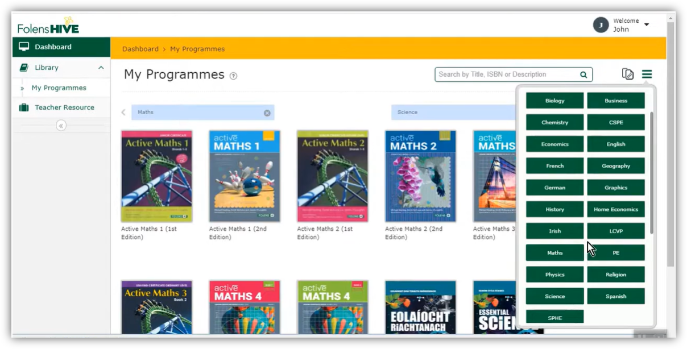
Task: Click the Teacher Resource briefcase icon
Action: (24, 107)
